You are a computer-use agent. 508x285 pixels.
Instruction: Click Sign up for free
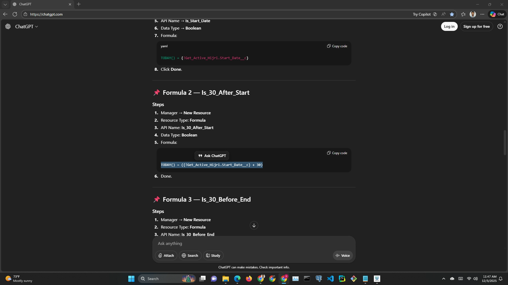point(476,26)
